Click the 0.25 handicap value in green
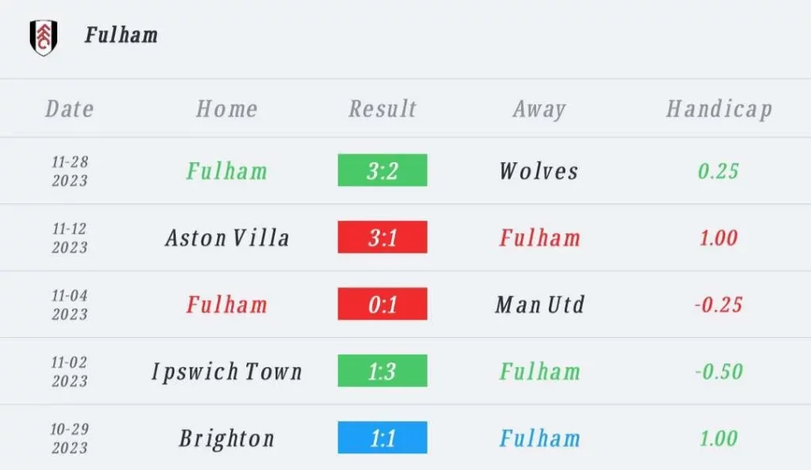This screenshot has width=811, height=470. coord(719,171)
